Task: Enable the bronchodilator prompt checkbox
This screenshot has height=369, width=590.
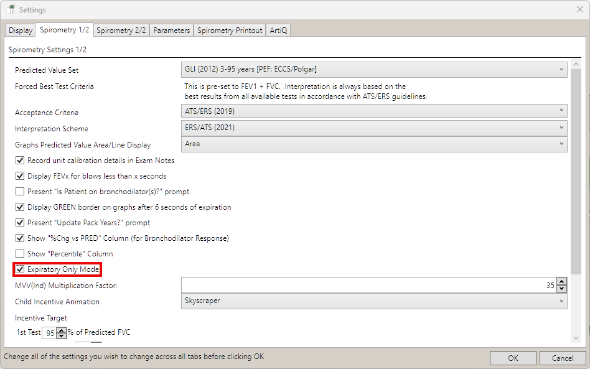Action: pyautogui.click(x=21, y=192)
